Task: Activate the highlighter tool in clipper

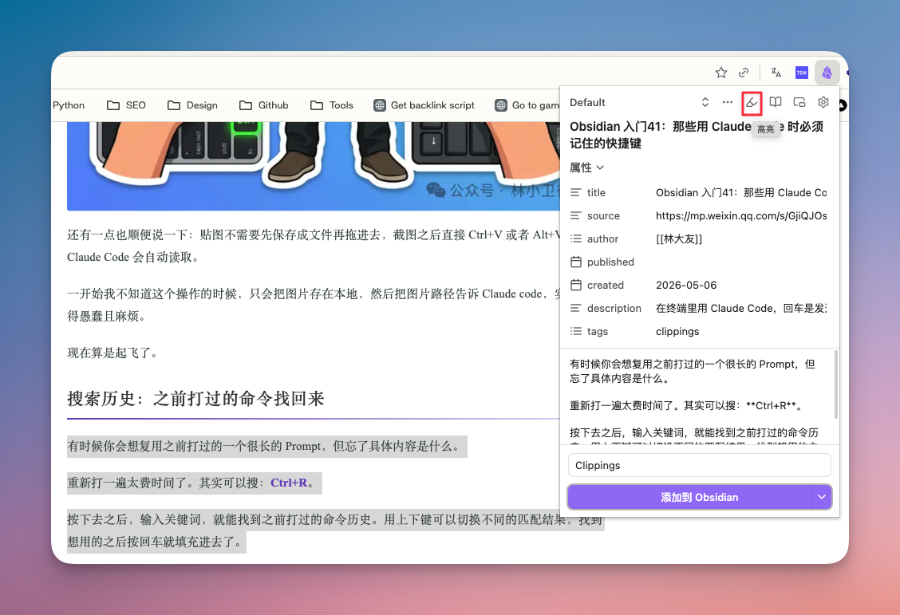Action: (752, 103)
